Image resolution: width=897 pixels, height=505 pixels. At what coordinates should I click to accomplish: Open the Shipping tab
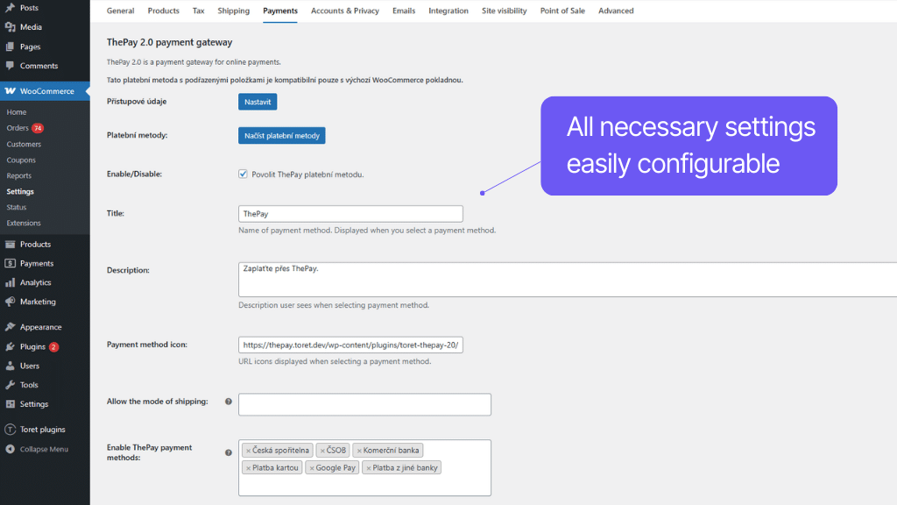click(233, 11)
